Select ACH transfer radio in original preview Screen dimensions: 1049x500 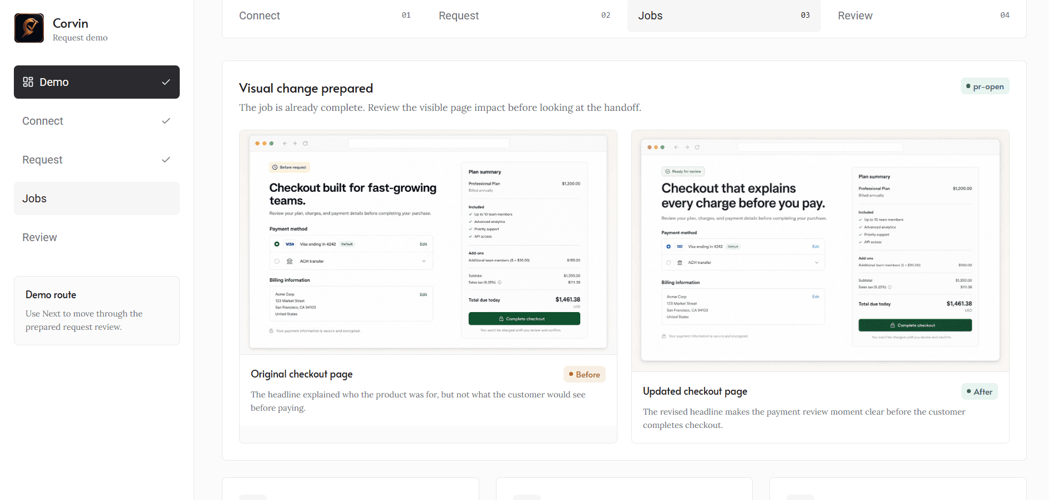point(277,261)
